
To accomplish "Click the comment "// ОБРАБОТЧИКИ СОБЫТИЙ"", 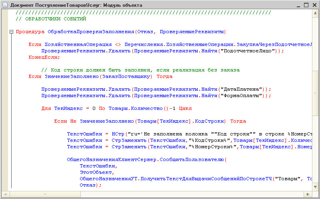I will pos(51,19).
